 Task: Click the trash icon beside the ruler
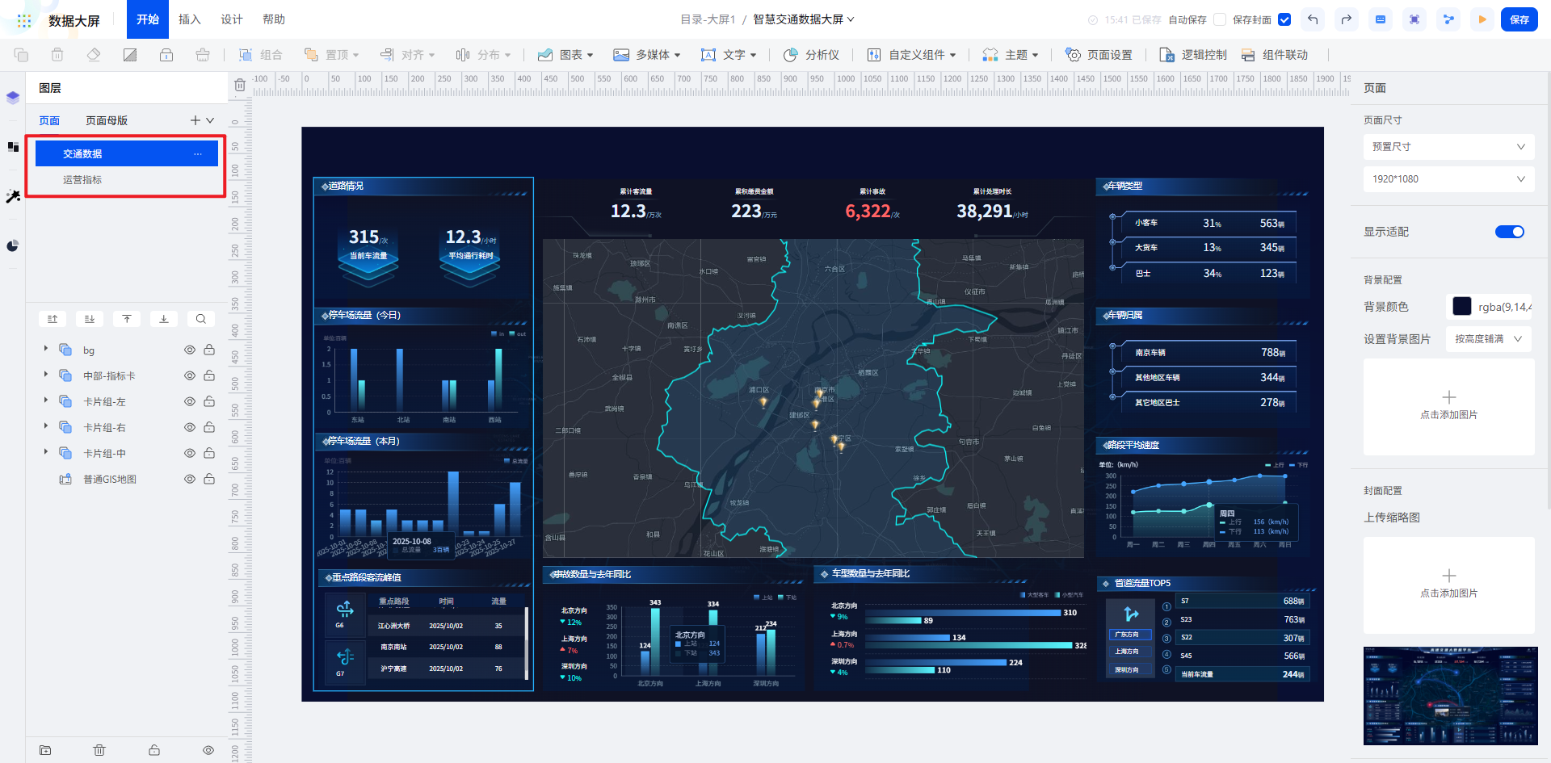click(240, 85)
